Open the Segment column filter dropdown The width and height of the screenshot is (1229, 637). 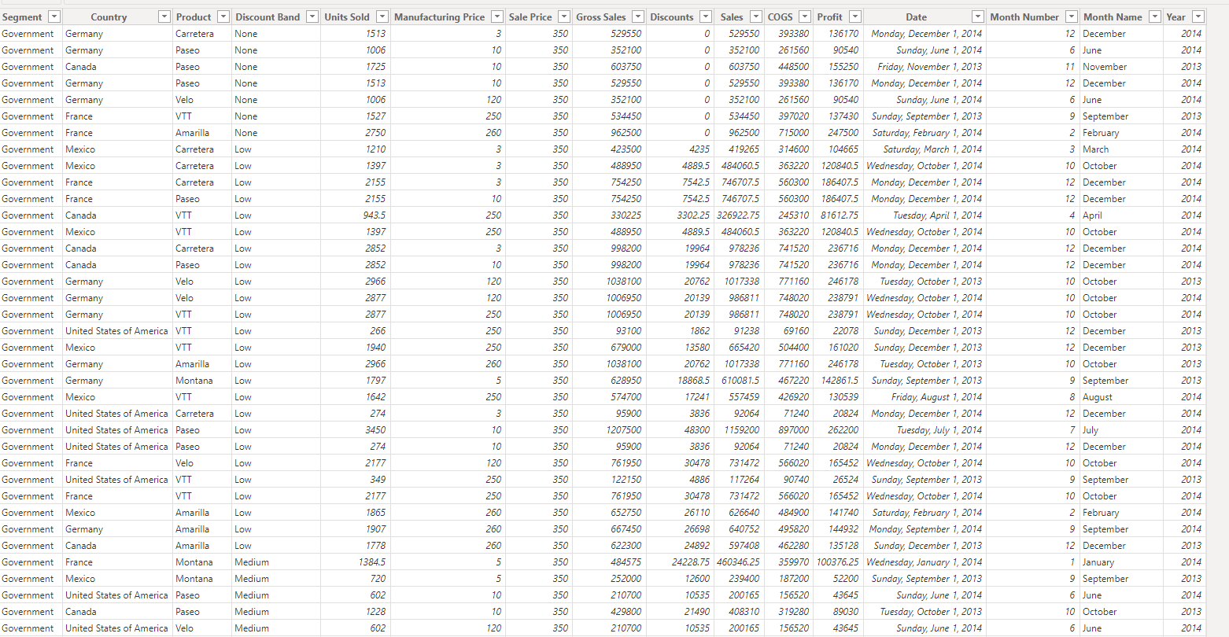54,17
